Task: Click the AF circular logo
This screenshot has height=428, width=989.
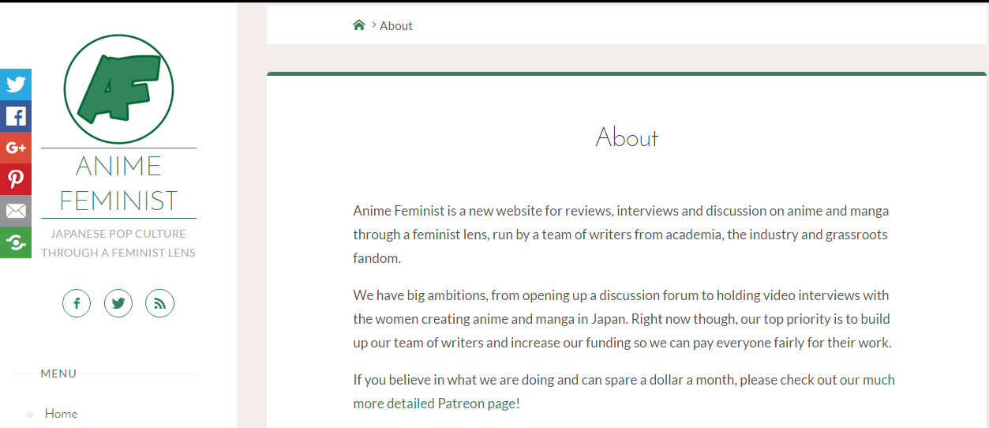Action: [x=118, y=89]
